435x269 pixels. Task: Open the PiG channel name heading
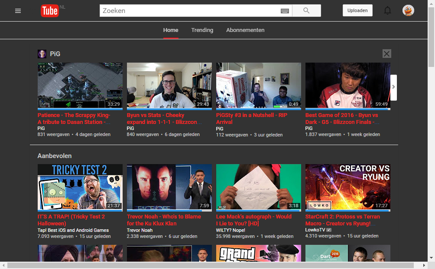click(55, 54)
